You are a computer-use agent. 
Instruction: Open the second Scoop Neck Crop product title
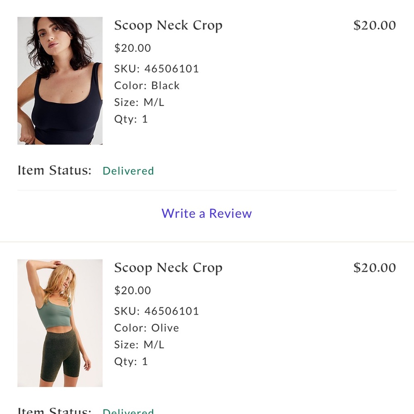coord(168,268)
